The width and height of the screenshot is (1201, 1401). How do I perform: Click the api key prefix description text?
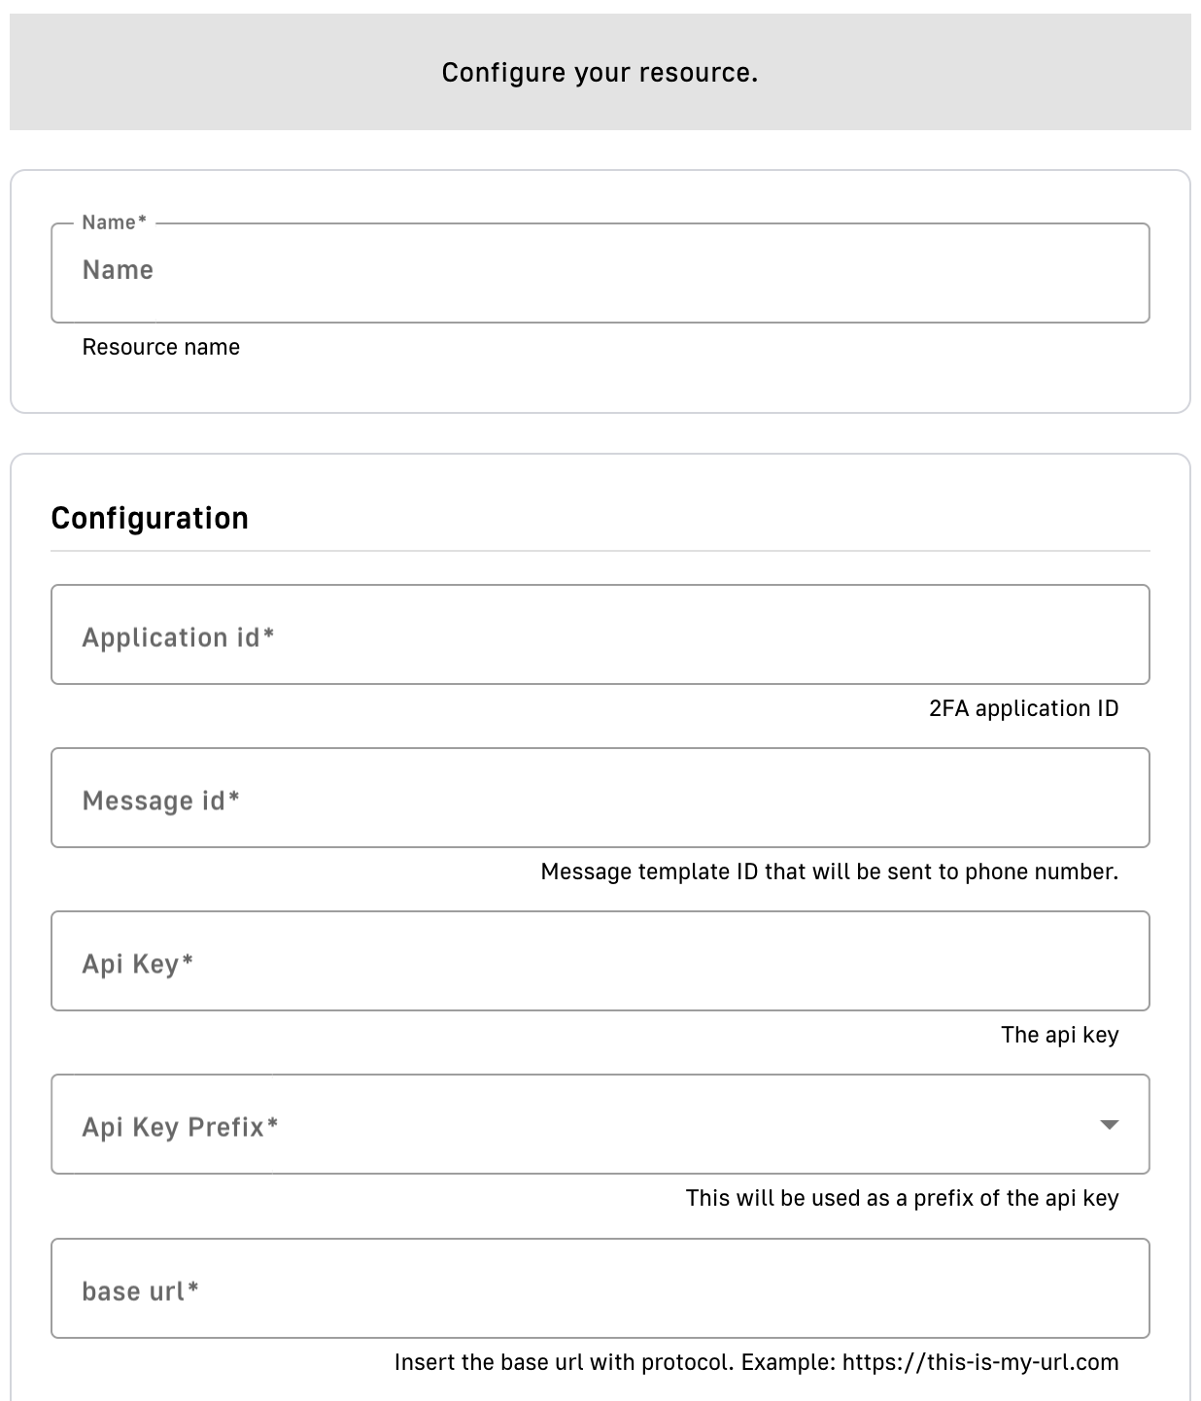[x=902, y=1199]
